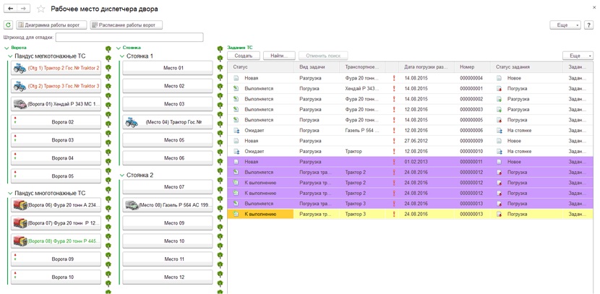
Task: Select the red truck at Ворота 06
Action: coord(20,205)
